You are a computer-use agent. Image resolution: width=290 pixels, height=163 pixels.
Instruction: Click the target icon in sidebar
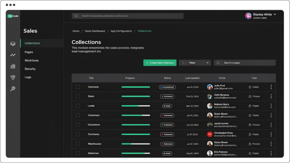pos(13,77)
